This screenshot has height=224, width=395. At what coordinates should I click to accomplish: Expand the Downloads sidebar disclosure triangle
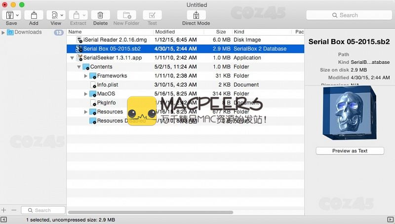tap(3, 32)
